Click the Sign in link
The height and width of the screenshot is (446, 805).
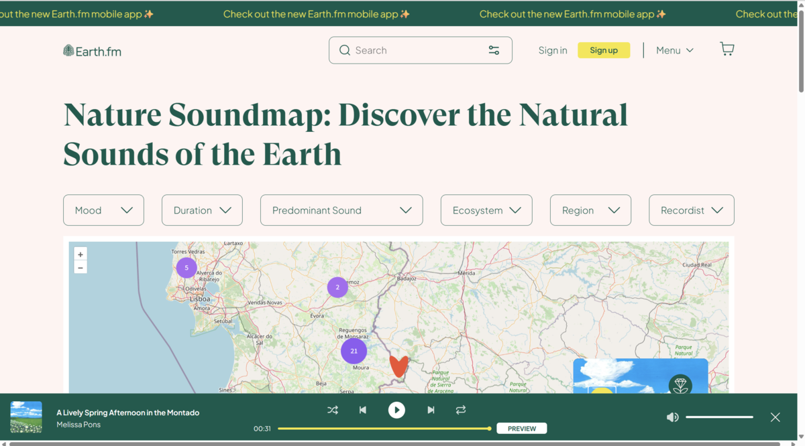553,50
